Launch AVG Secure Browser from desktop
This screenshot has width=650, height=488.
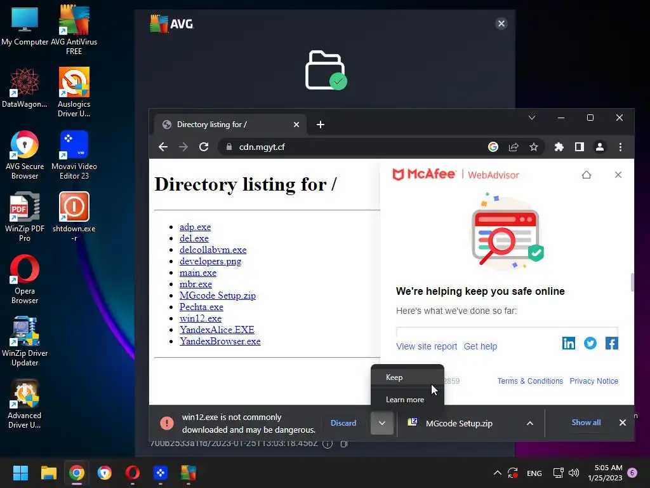tap(25, 154)
